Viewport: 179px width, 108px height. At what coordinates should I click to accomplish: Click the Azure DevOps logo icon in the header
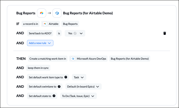[57, 13]
